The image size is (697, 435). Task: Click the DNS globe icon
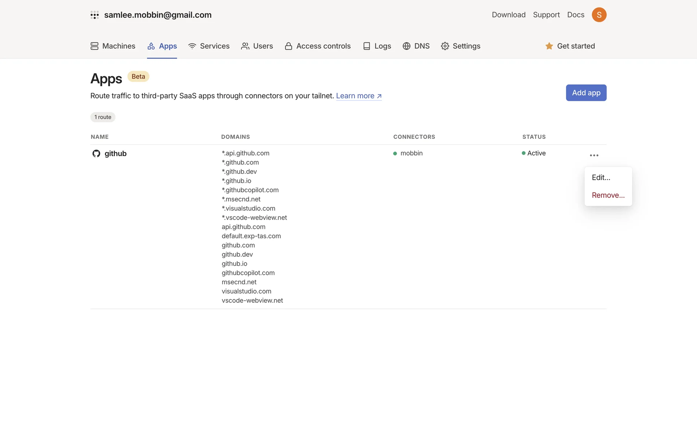pos(406,46)
